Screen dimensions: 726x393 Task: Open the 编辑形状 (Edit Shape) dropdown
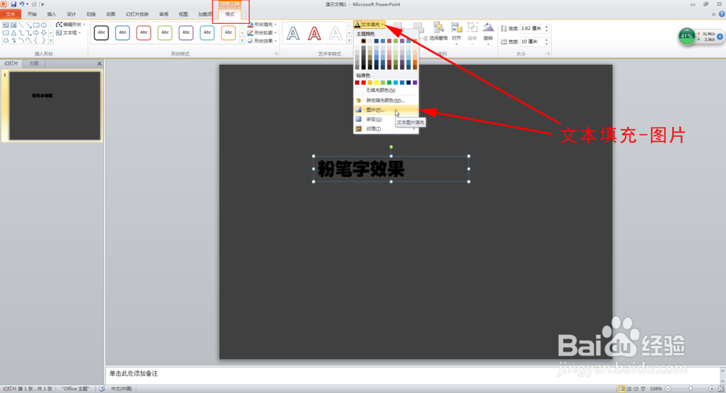(70, 25)
